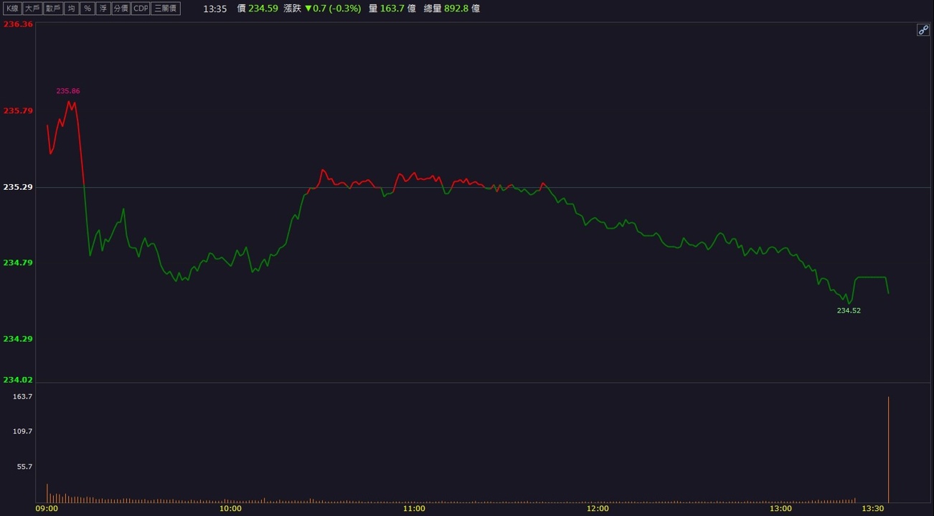This screenshot has height=516, width=934.
Task: Toggle the 均 average line button
Action: click(71, 9)
